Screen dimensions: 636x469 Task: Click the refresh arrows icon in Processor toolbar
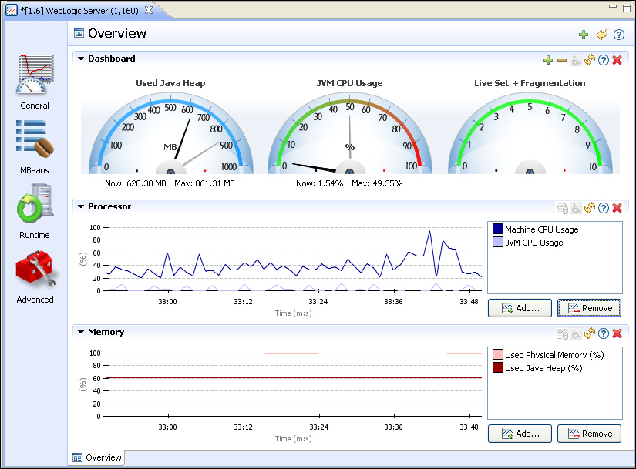pos(589,209)
